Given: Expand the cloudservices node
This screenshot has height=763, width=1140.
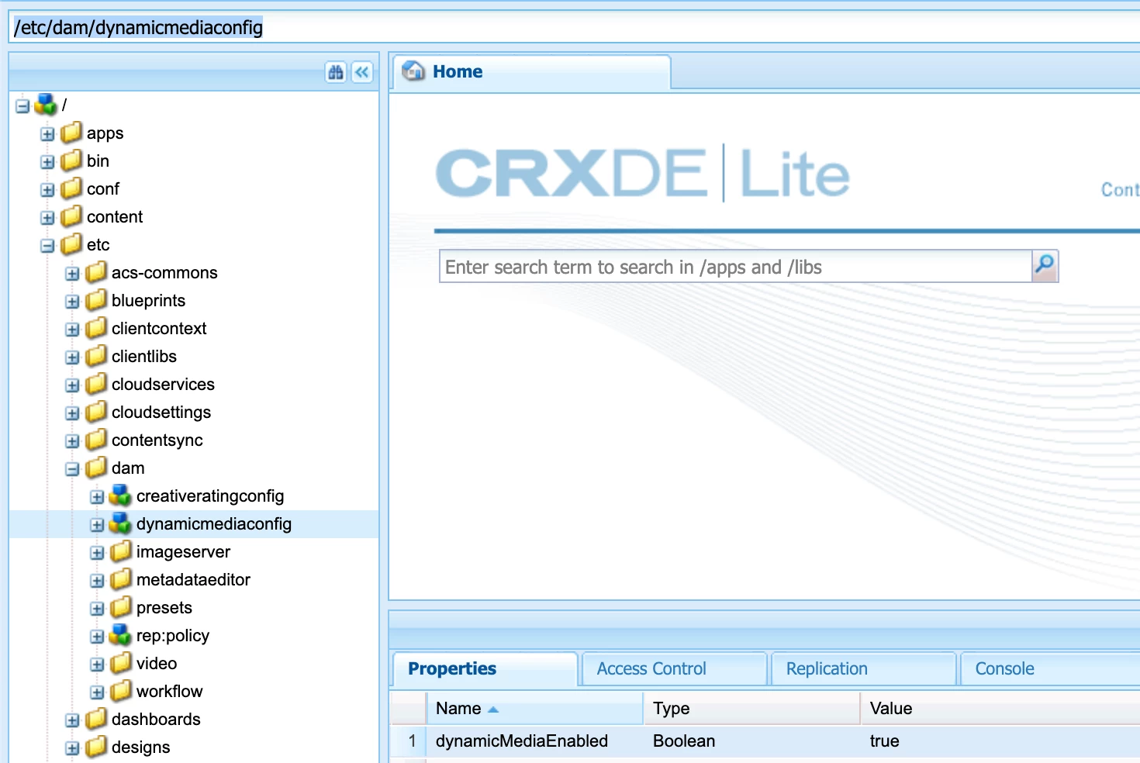Looking at the screenshot, I should (x=72, y=385).
